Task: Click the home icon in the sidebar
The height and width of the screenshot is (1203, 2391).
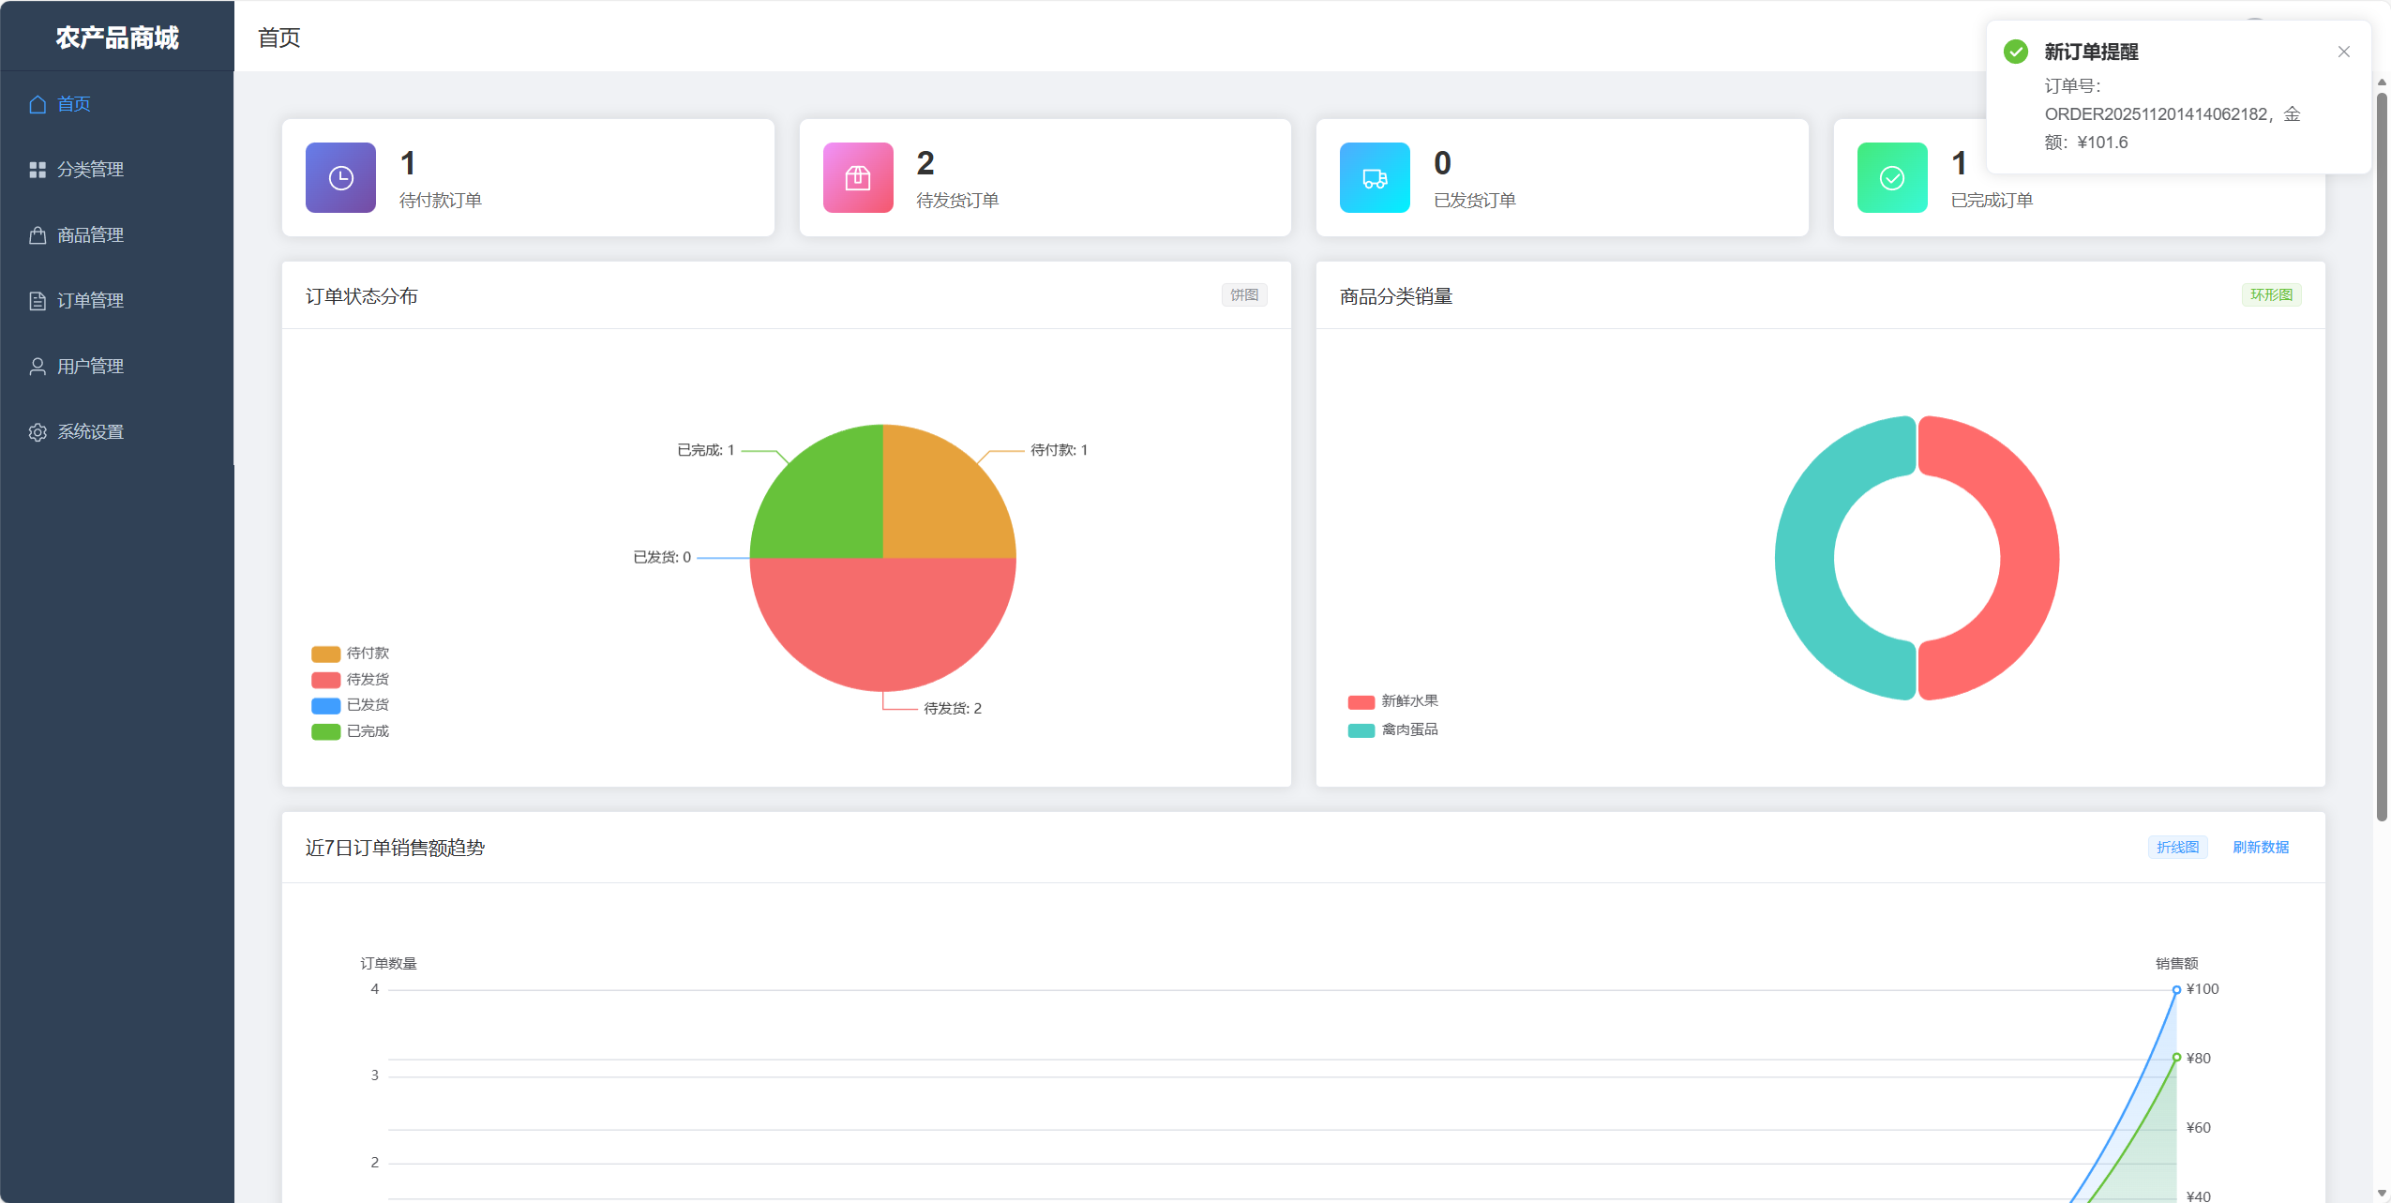Action: [x=38, y=104]
